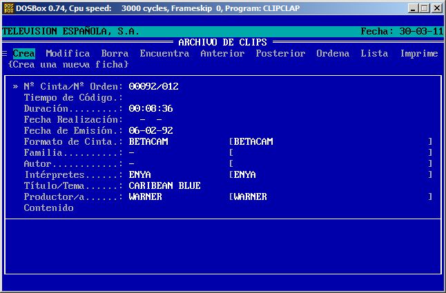This screenshot has width=446, height=293.
Task: Click the Nº Cinta/Nº Orden label
Action: (73, 86)
